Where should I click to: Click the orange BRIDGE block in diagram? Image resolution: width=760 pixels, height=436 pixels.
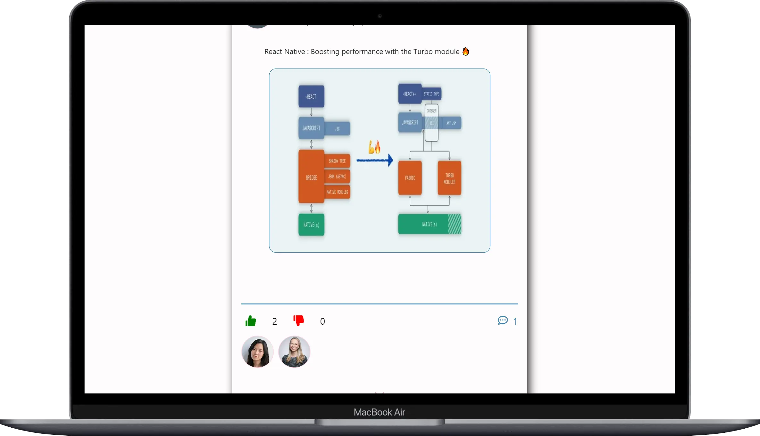click(311, 177)
